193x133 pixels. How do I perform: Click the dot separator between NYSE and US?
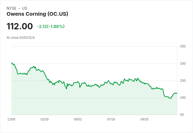[x=19, y=8]
